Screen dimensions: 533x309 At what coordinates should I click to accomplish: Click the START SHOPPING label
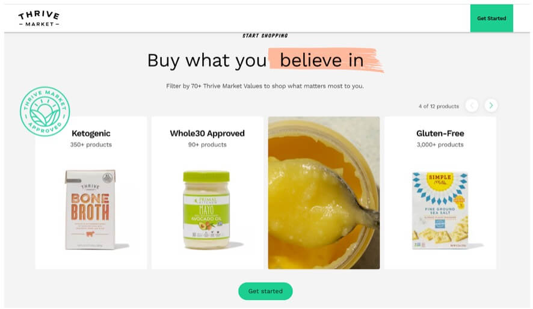(x=265, y=35)
